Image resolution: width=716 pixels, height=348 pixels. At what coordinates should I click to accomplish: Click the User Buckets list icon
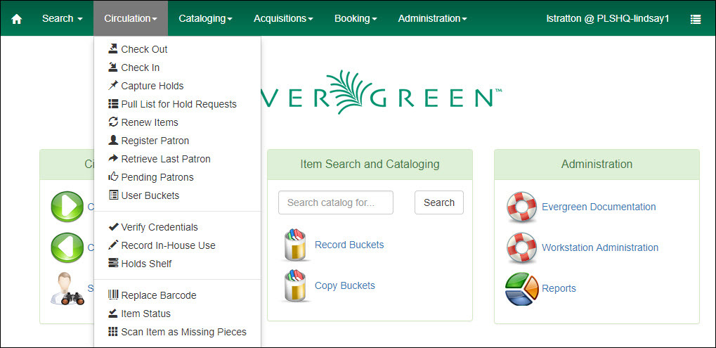pos(113,195)
